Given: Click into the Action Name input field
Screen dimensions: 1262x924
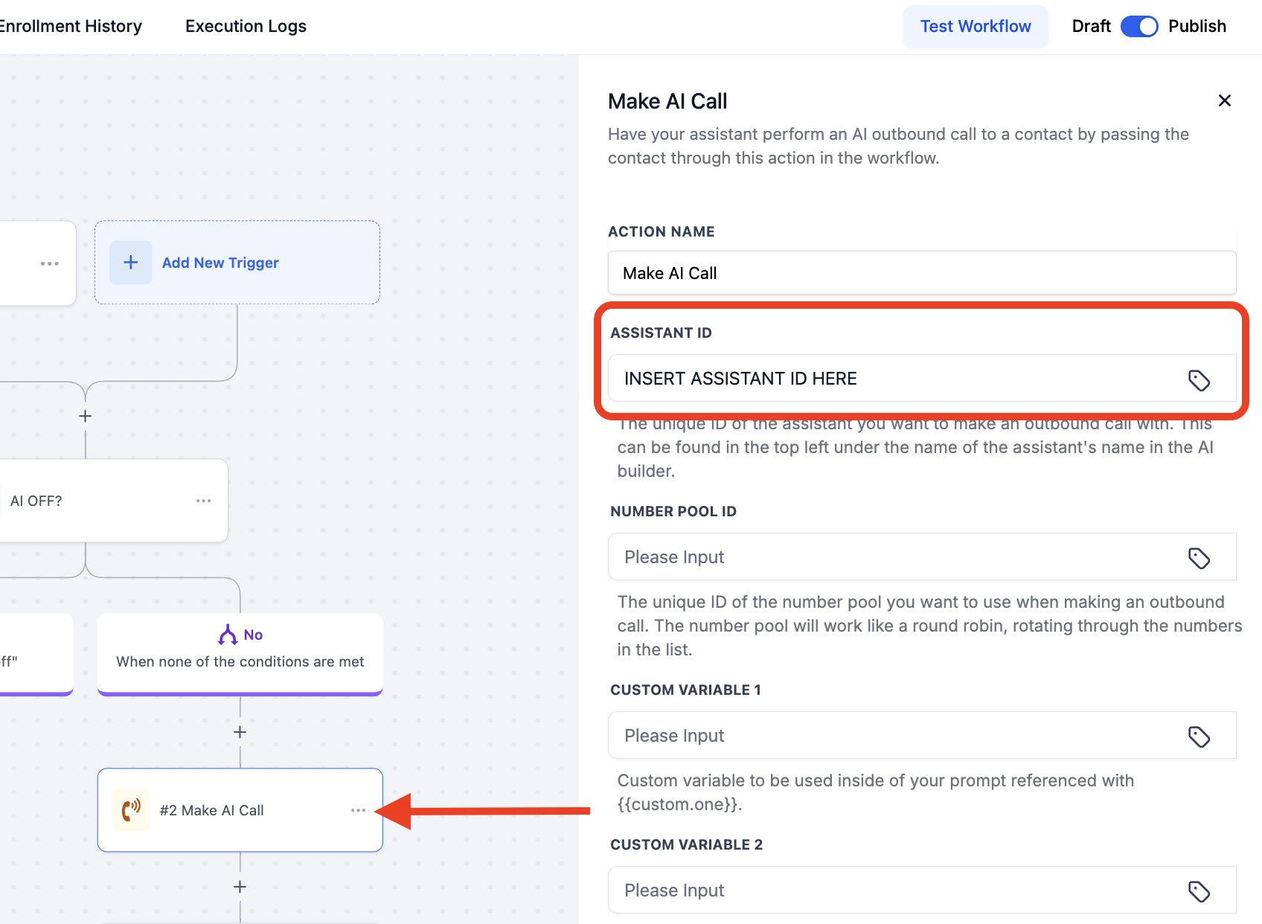Looking at the screenshot, I should (921, 273).
